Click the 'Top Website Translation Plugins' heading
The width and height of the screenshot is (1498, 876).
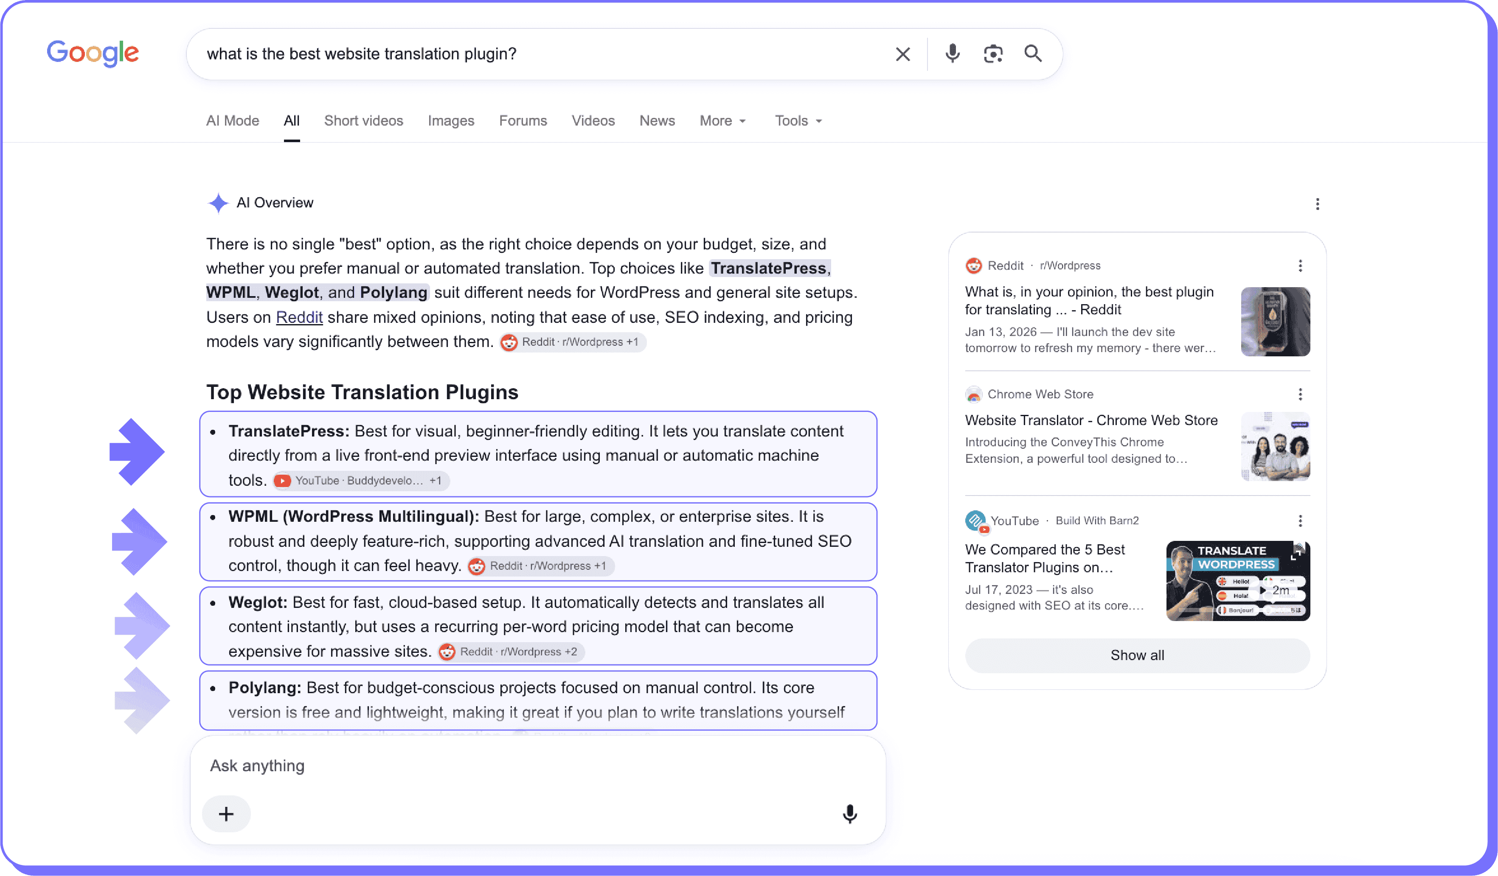pyautogui.click(x=362, y=392)
